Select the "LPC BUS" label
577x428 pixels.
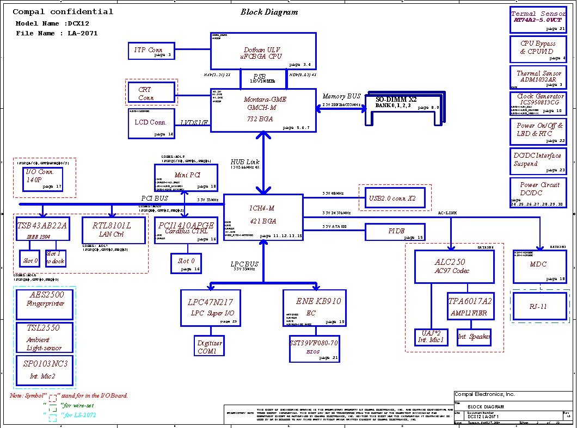click(x=244, y=264)
